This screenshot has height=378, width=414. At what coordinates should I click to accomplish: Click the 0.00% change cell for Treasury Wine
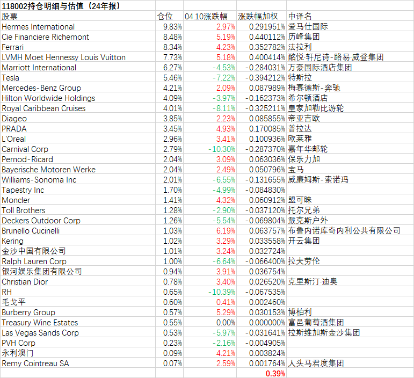tap(209, 322)
